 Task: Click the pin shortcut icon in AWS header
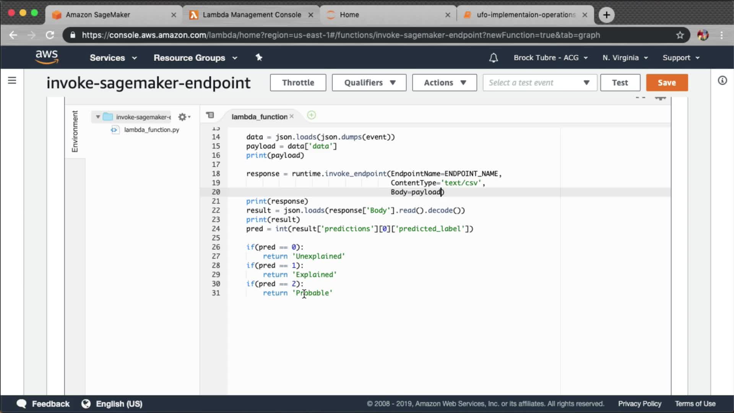[x=259, y=57]
